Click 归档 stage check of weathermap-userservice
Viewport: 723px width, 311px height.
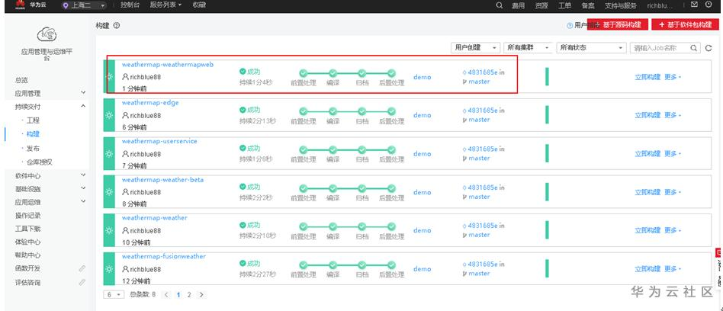tap(362, 149)
